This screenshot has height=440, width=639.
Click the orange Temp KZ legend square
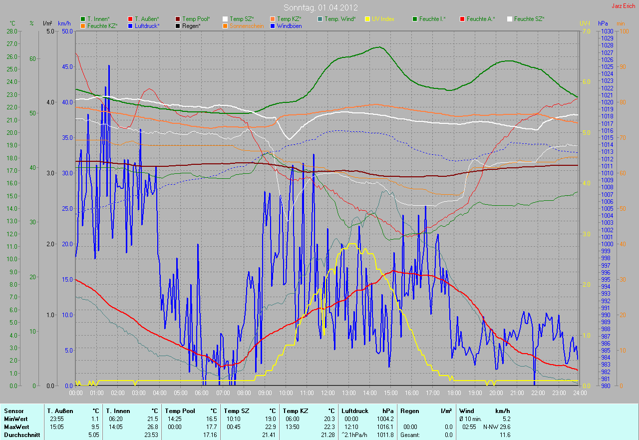point(273,19)
